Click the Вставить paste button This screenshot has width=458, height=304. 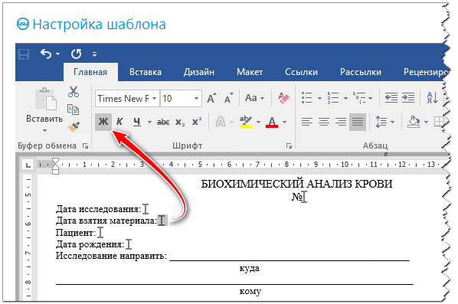(x=44, y=105)
